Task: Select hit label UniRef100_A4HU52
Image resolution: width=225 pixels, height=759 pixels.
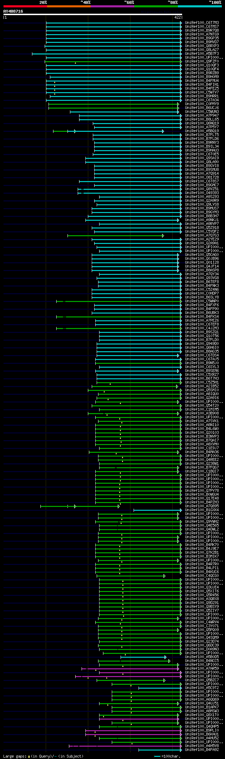Action: click(202, 738)
